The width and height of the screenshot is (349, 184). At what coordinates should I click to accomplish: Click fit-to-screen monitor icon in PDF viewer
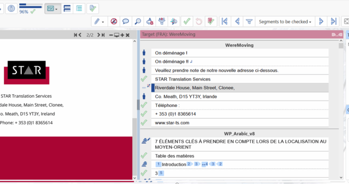[x=116, y=35]
